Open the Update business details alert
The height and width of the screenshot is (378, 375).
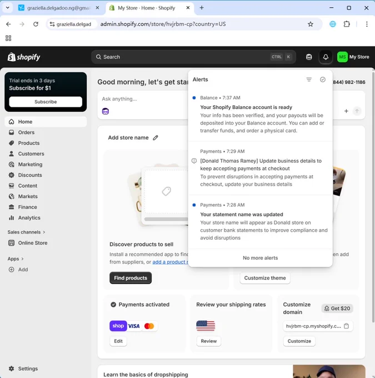(x=261, y=168)
